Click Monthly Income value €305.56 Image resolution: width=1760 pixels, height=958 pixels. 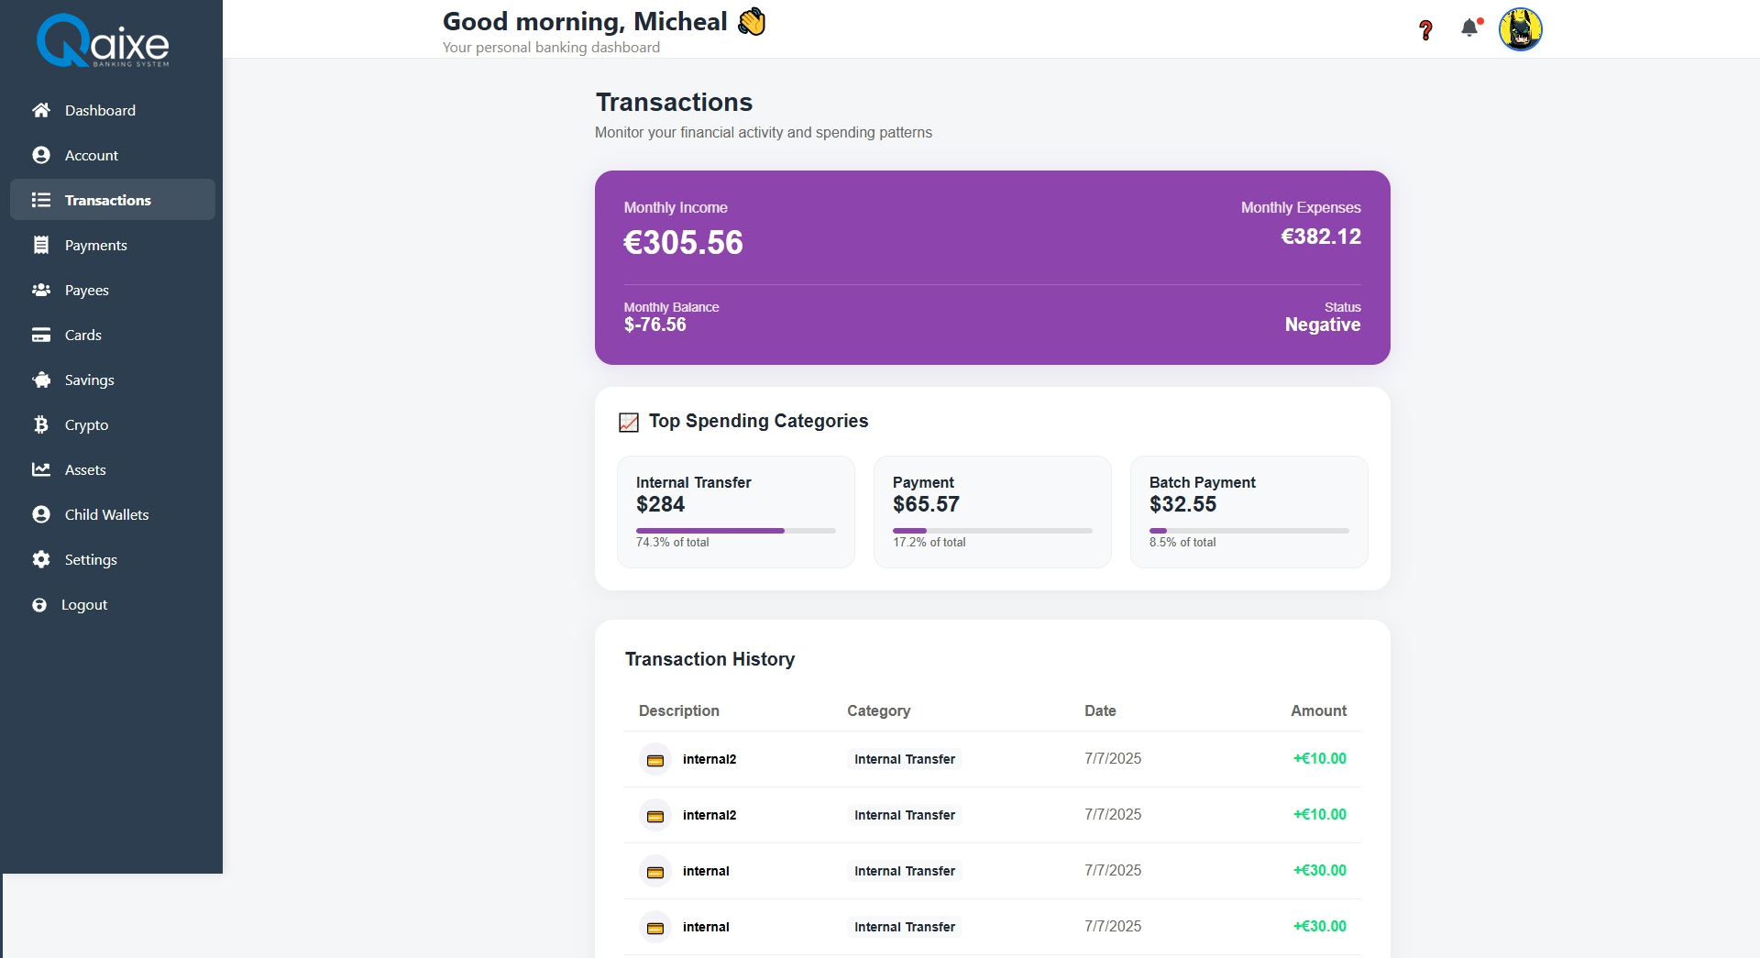click(x=684, y=243)
